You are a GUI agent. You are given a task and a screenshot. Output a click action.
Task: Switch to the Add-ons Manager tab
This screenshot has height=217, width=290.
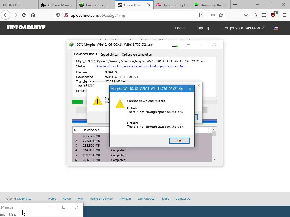(x=57, y=5)
